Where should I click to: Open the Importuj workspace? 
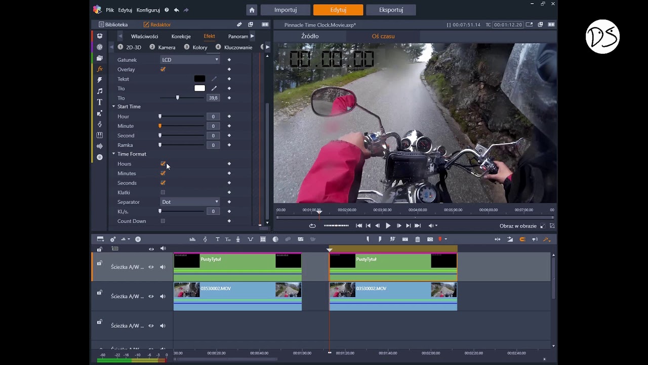pyautogui.click(x=286, y=10)
